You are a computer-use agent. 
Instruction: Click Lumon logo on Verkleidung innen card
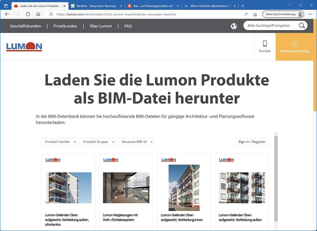pyautogui.click(x=169, y=160)
